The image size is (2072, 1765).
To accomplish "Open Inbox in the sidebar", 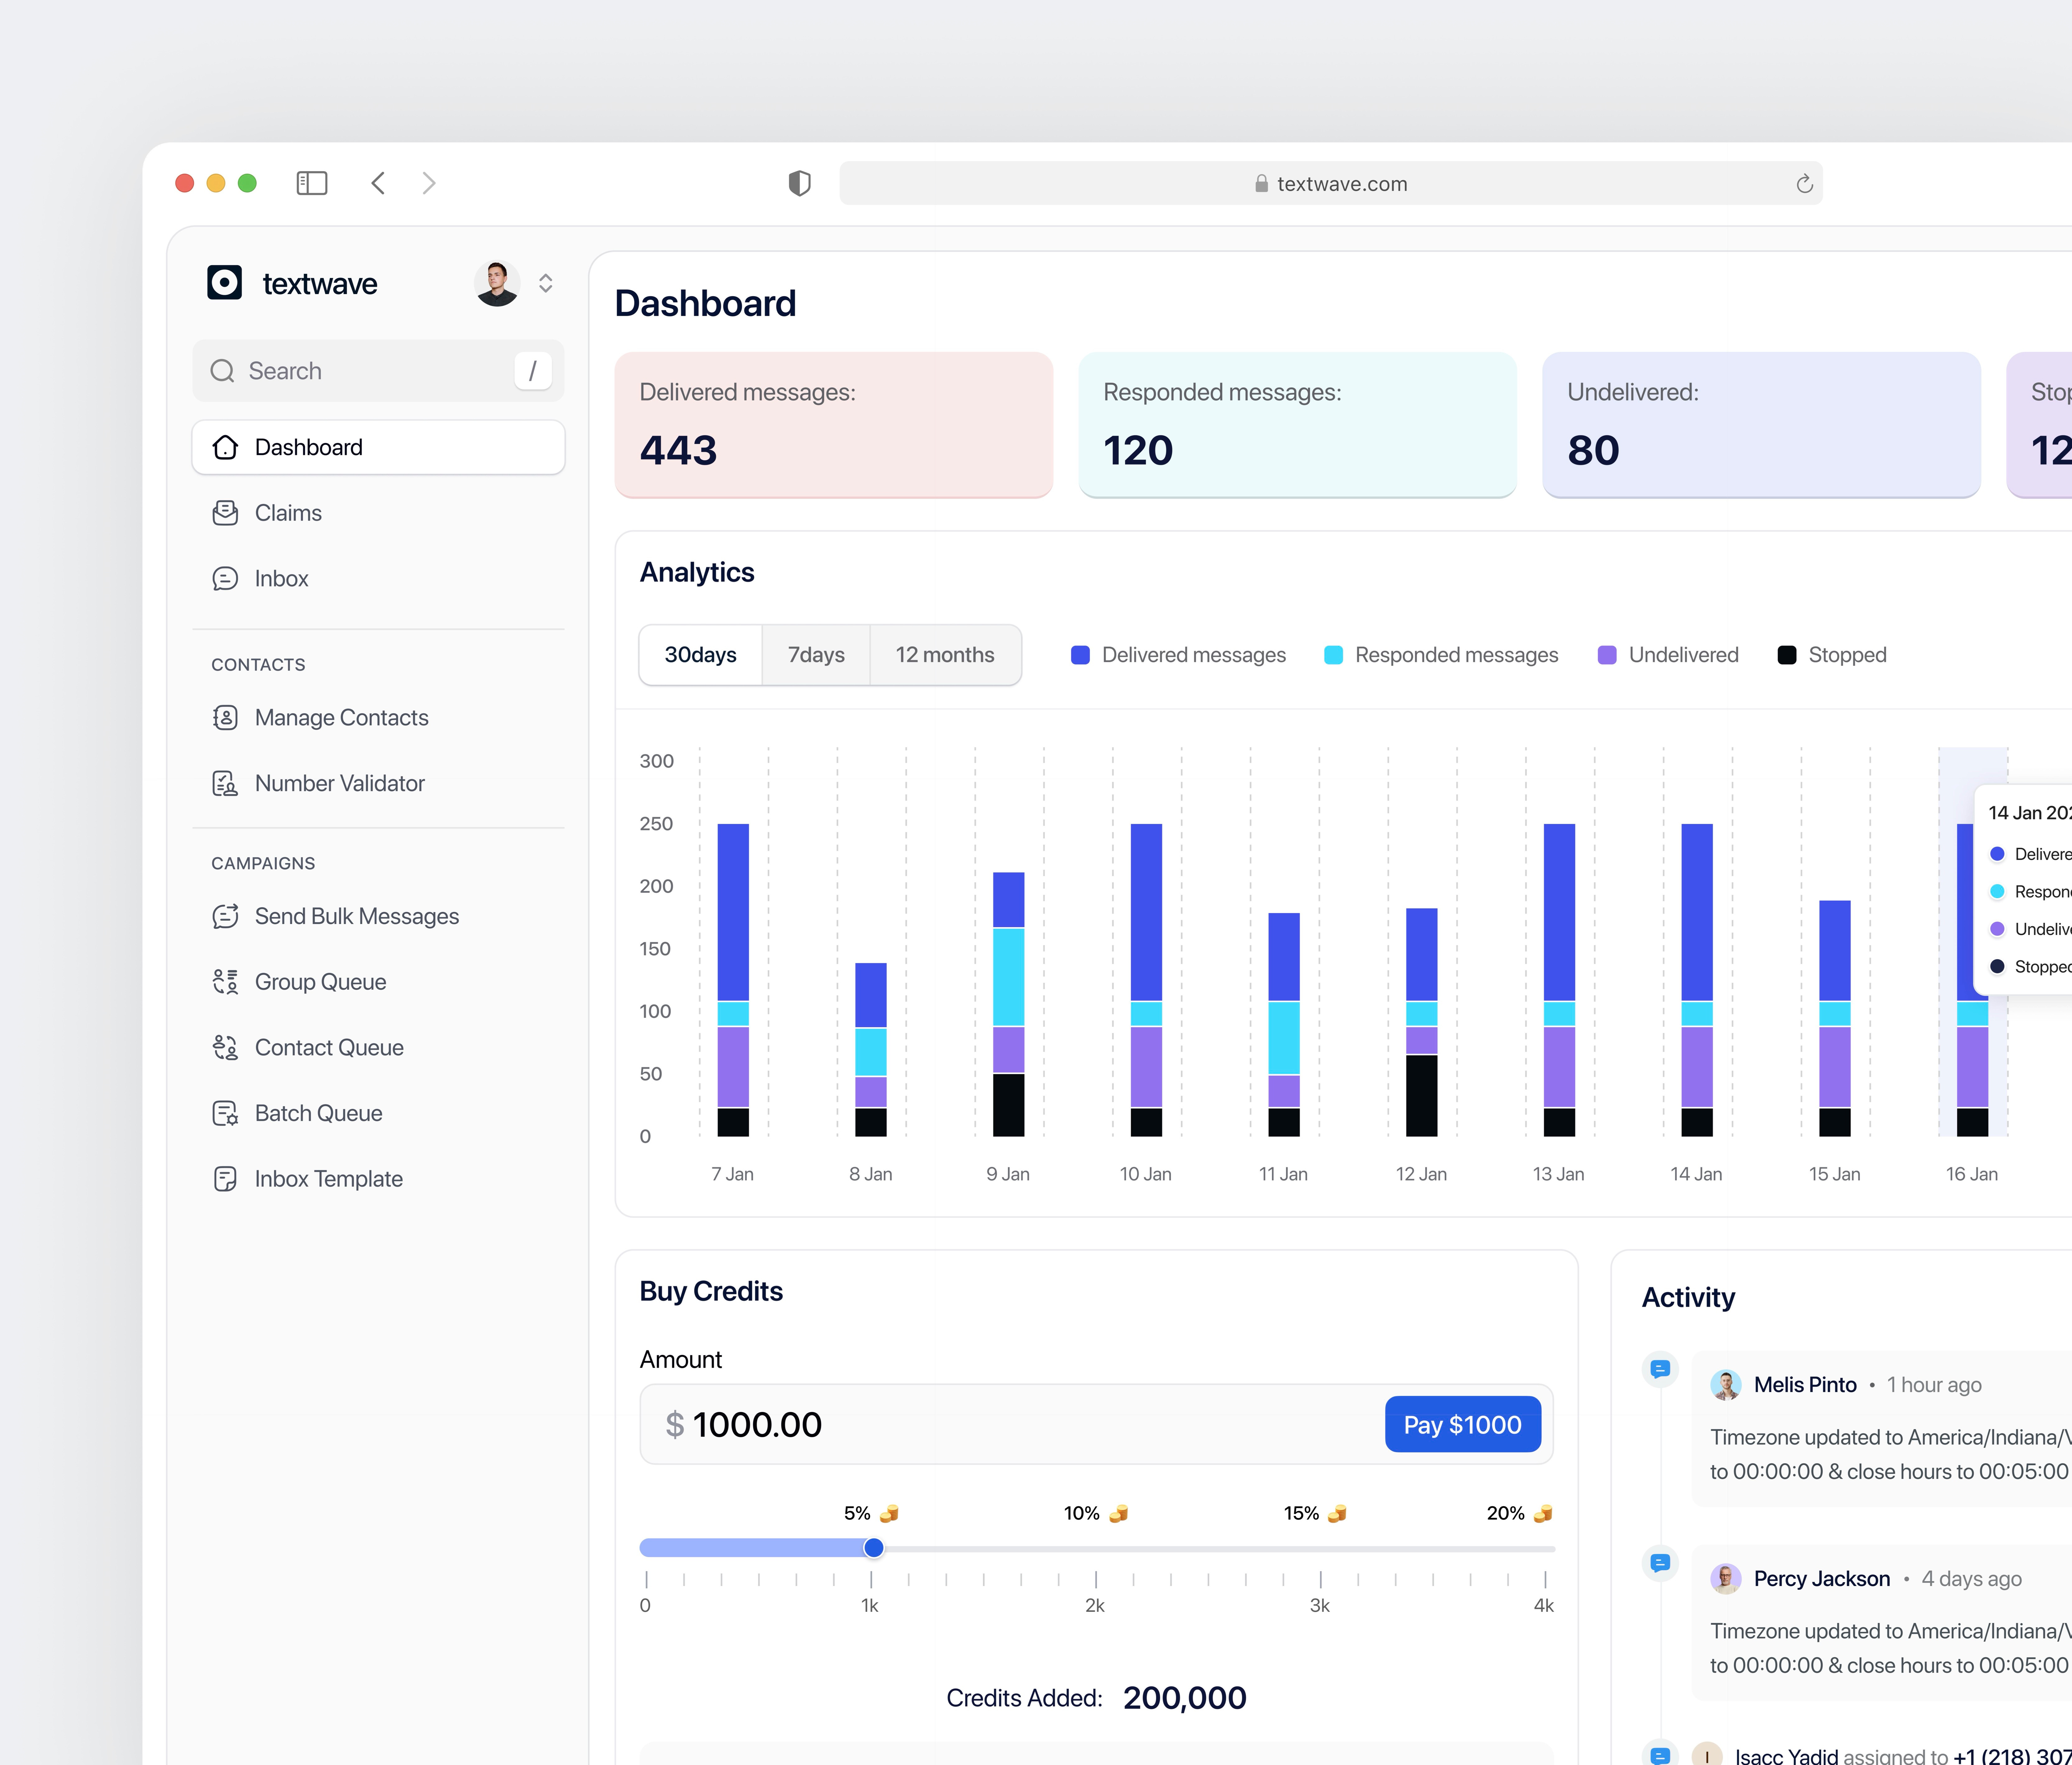I will [378, 579].
